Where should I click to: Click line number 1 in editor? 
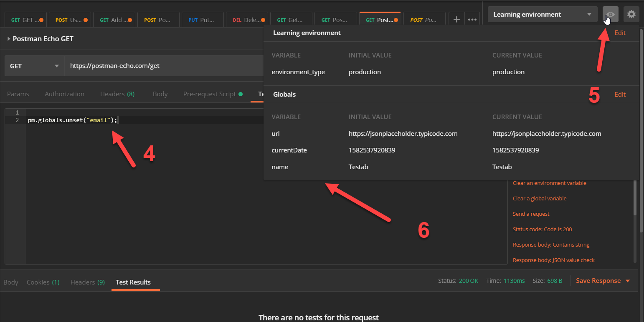pyautogui.click(x=17, y=112)
